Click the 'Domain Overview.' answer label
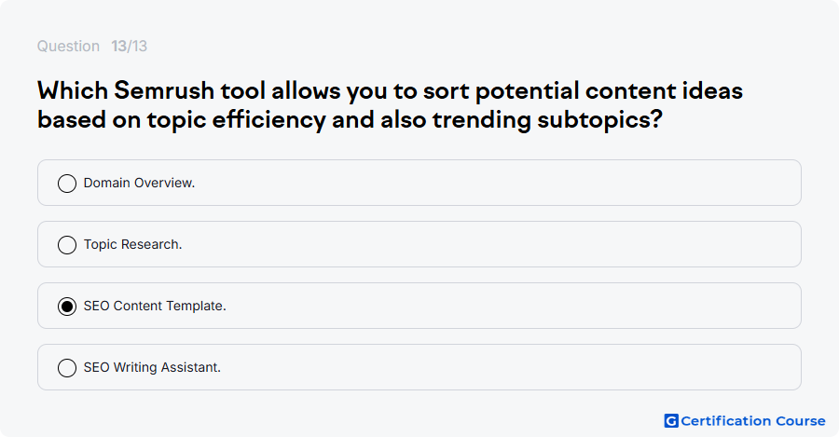 (x=139, y=183)
